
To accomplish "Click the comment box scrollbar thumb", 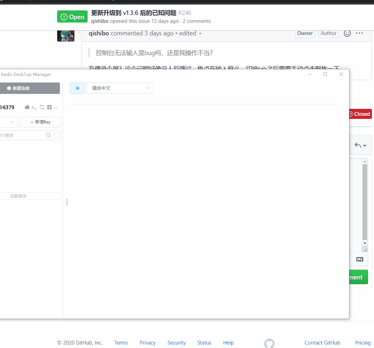I will [365, 202].
